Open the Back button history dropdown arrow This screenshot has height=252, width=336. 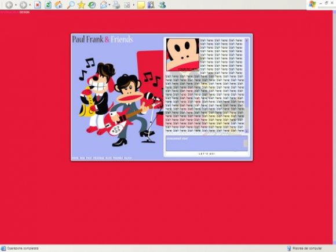point(16,5)
